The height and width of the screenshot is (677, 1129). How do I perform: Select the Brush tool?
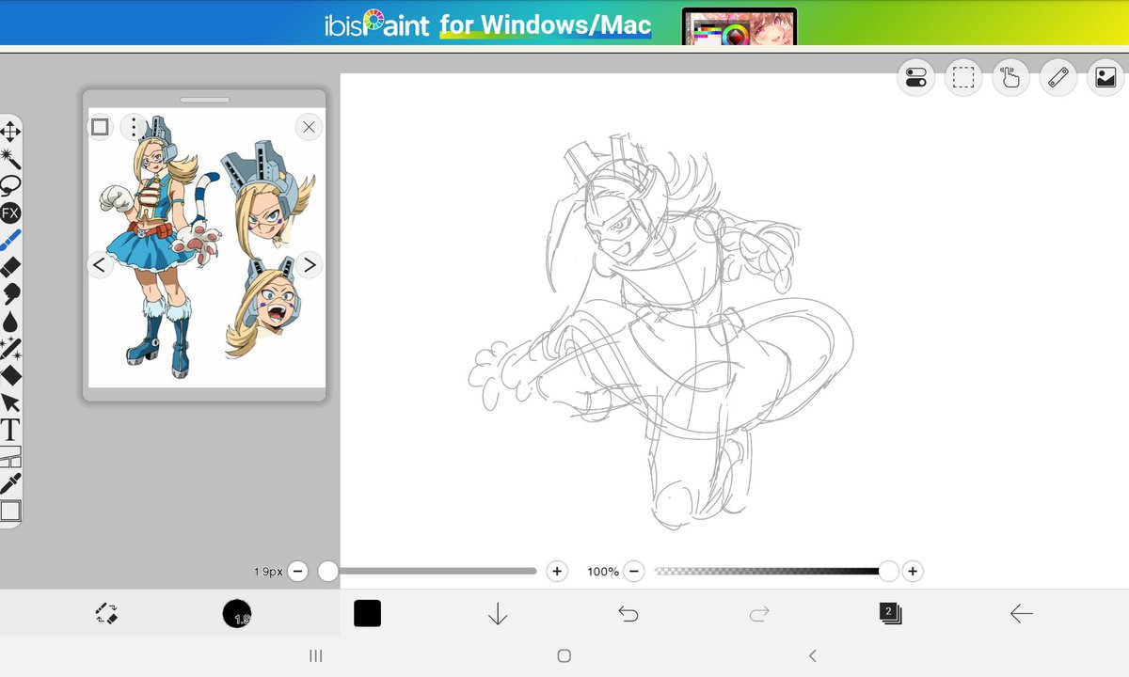pos(9,241)
